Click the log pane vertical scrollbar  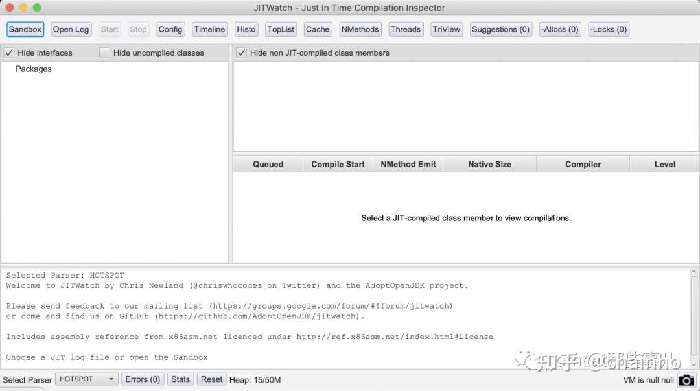coord(694,317)
